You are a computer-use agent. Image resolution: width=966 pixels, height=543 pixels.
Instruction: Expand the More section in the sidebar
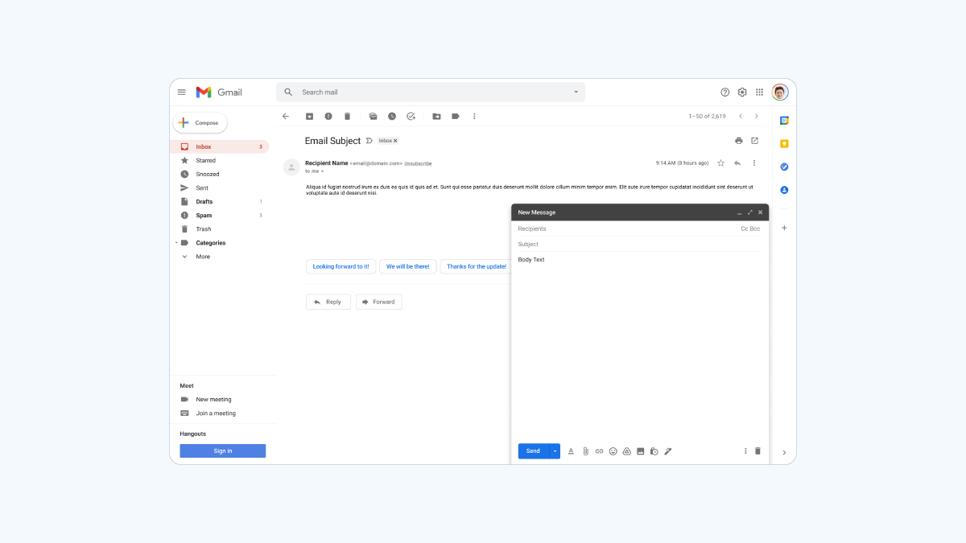[203, 257]
